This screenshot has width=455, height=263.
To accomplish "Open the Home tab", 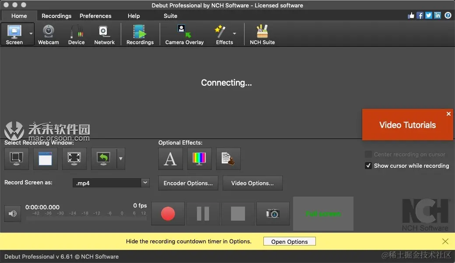I will tap(19, 16).
